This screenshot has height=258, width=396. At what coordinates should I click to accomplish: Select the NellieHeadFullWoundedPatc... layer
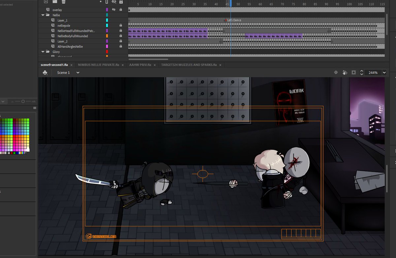point(76,31)
